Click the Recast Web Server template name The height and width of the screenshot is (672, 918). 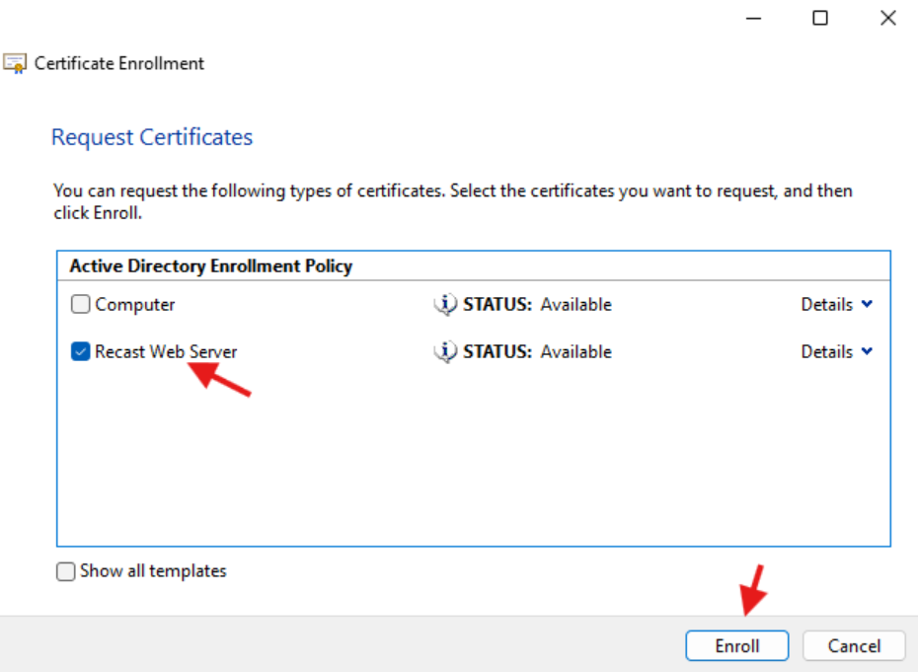165,351
